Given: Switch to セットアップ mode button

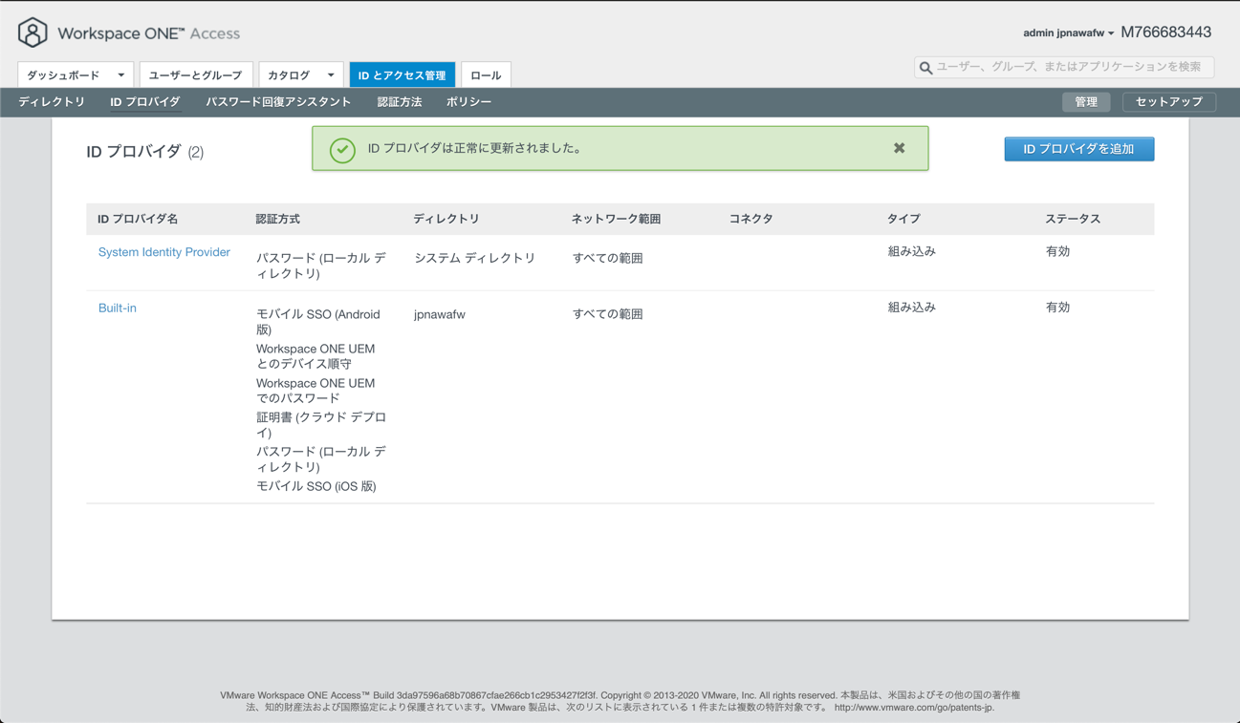Looking at the screenshot, I should [1168, 101].
